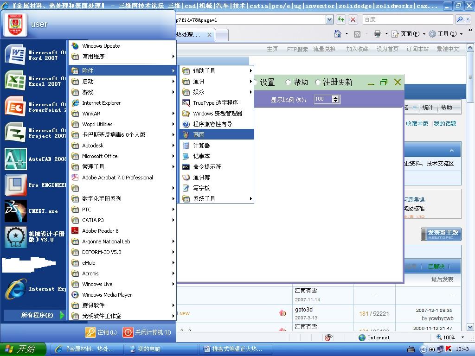This screenshot has width=475, height=356.
Task: Open 机械设计手册 V3.0 shortcut
Action: tap(35, 237)
